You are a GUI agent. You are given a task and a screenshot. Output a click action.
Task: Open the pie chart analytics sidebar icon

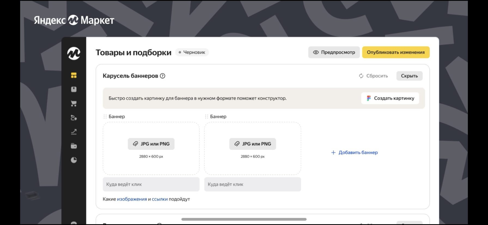pyautogui.click(x=74, y=160)
